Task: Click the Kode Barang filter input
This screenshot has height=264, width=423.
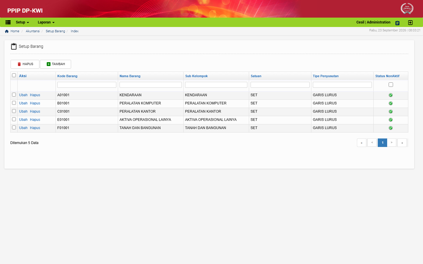Action: tap(87, 85)
